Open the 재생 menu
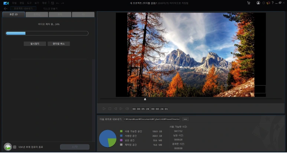287x153 pixels. [44, 3]
